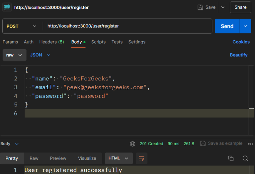Open the Headers (8) tab
This screenshot has width=255, height=174.
click(x=51, y=42)
